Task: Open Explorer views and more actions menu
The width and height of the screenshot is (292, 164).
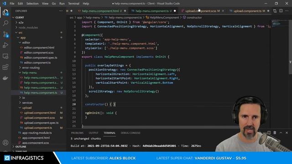Action: [x=61, y=11]
